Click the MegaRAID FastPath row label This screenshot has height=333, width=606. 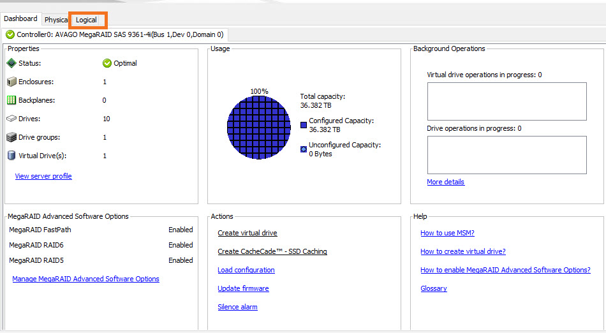40,230
